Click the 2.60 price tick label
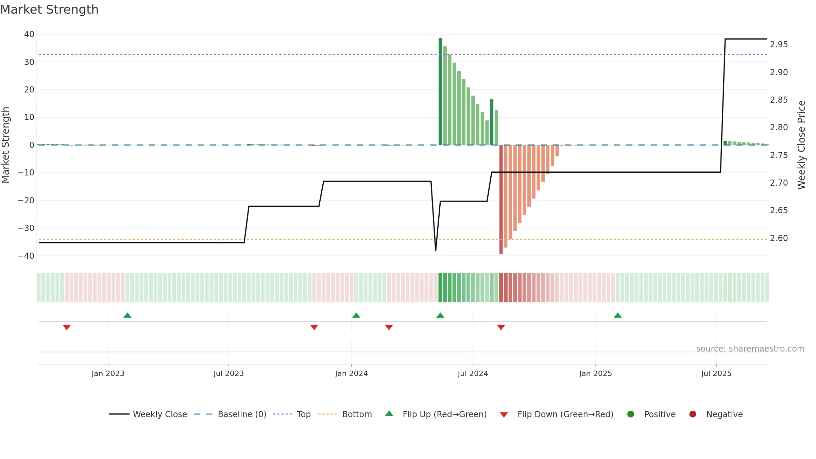The height and width of the screenshot is (459, 816). coord(779,238)
